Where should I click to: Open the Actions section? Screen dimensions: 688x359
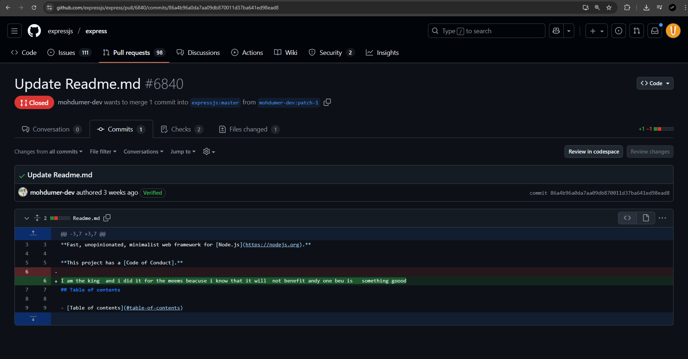click(x=247, y=52)
